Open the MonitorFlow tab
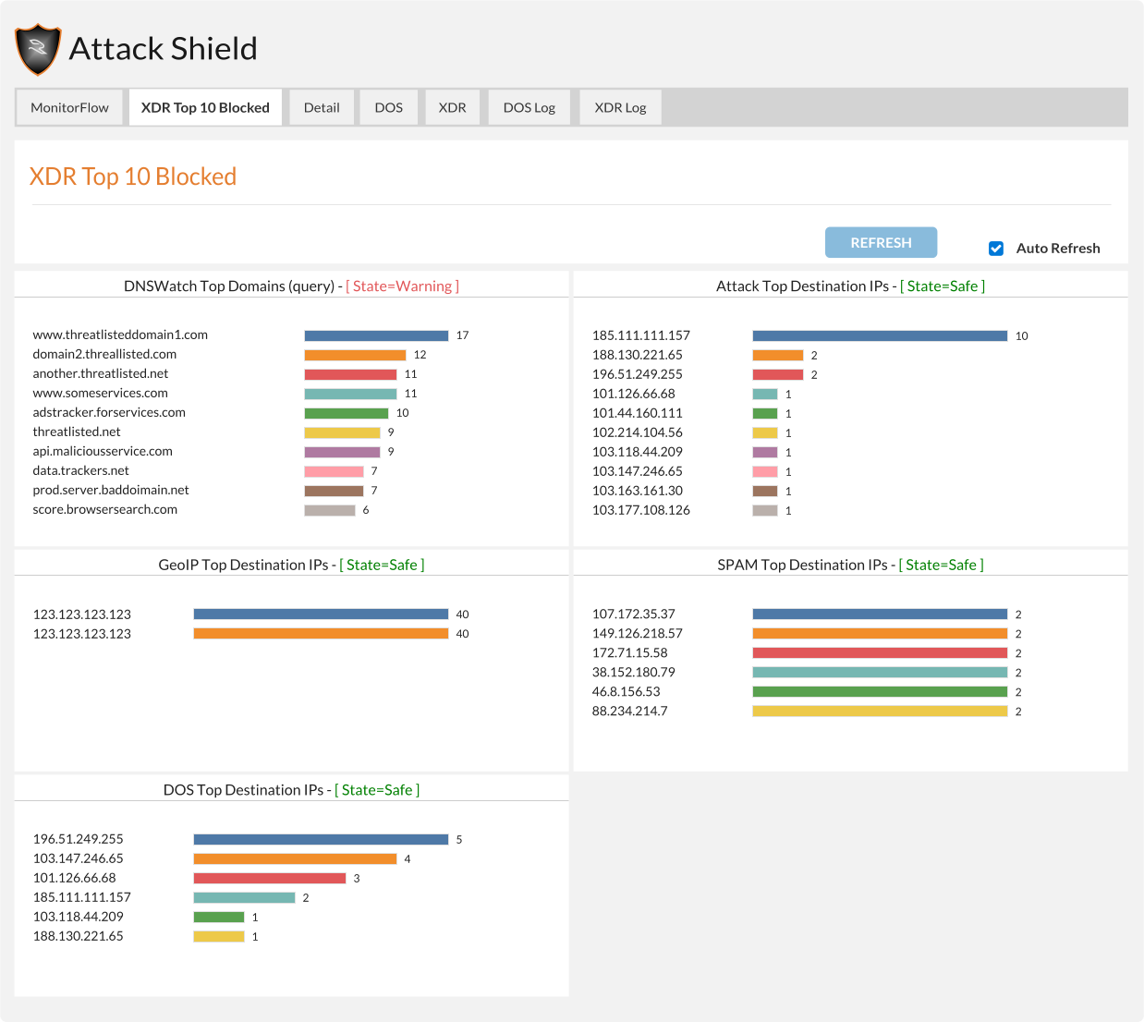This screenshot has height=1022, width=1144. (70, 108)
